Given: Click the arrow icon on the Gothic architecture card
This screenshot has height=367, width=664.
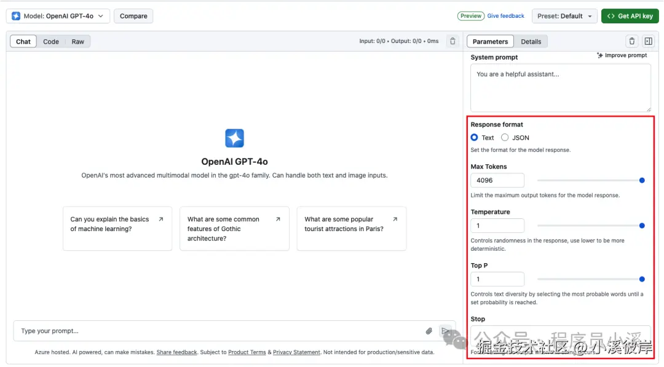Looking at the screenshot, I should coord(278,219).
